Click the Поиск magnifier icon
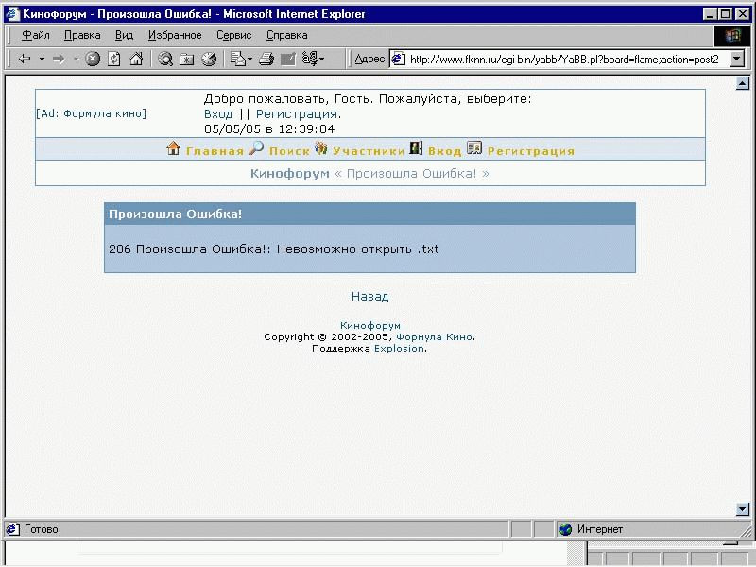 [x=256, y=148]
